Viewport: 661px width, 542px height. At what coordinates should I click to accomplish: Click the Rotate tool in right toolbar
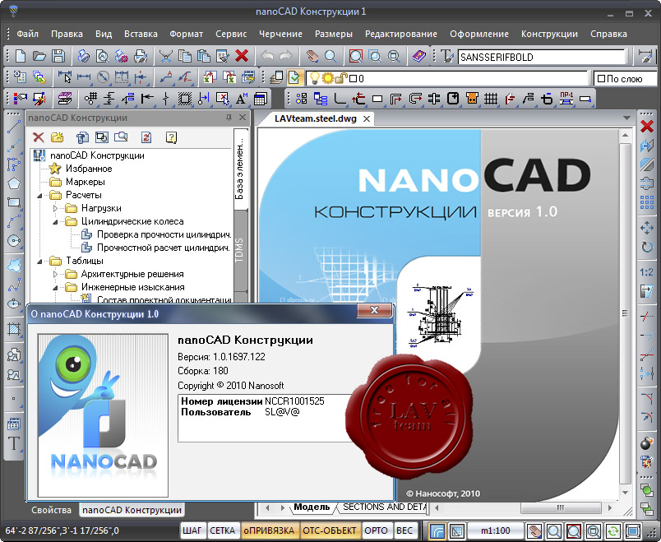pyautogui.click(x=647, y=248)
